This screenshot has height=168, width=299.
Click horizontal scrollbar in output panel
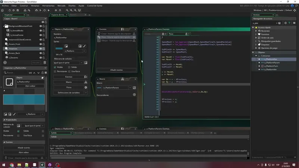pyautogui.click(x=68, y=158)
